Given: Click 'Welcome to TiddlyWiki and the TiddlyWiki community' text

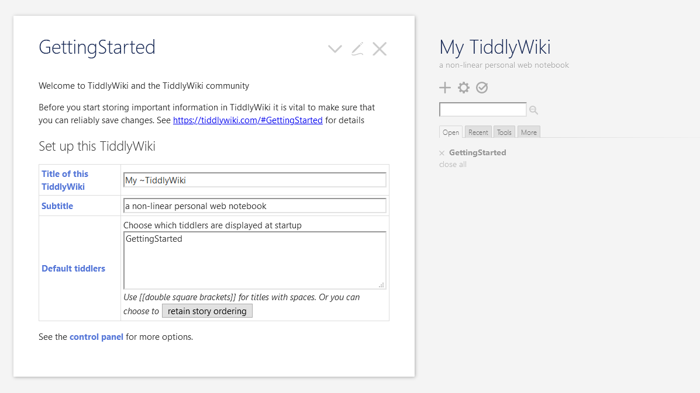Looking at the screenshot, I should point(144,86).
